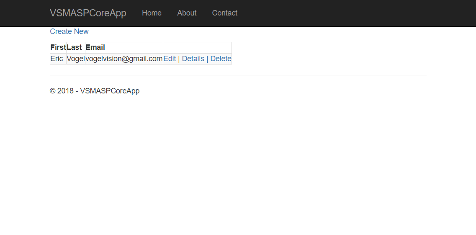This screenshot has height=235, width=476.
Task: Edit the Eric Vogel record
Action: 170,59
